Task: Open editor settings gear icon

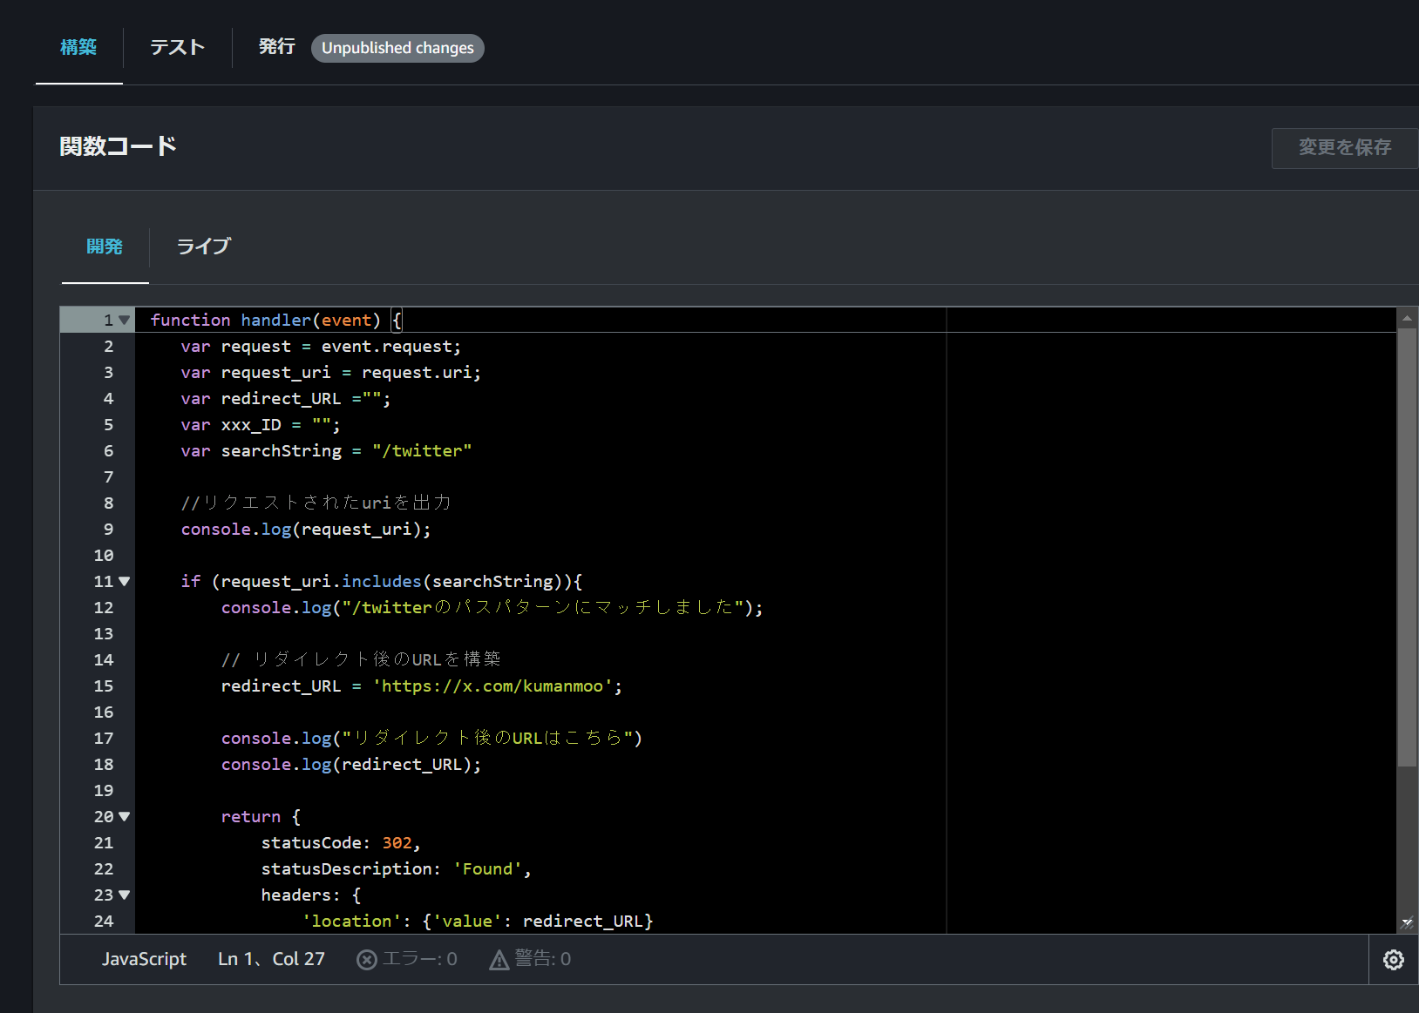Action: [x=1393, y=959]
